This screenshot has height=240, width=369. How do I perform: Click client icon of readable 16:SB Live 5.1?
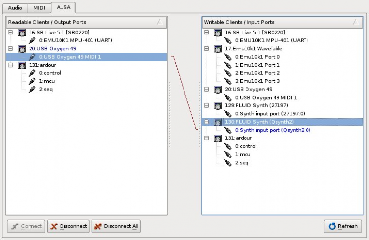pos(22,33)
